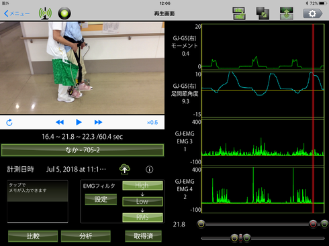329x246 pixels.
Task: Tap the Bluetooth icon in the status bar
Action: (307, 3)
